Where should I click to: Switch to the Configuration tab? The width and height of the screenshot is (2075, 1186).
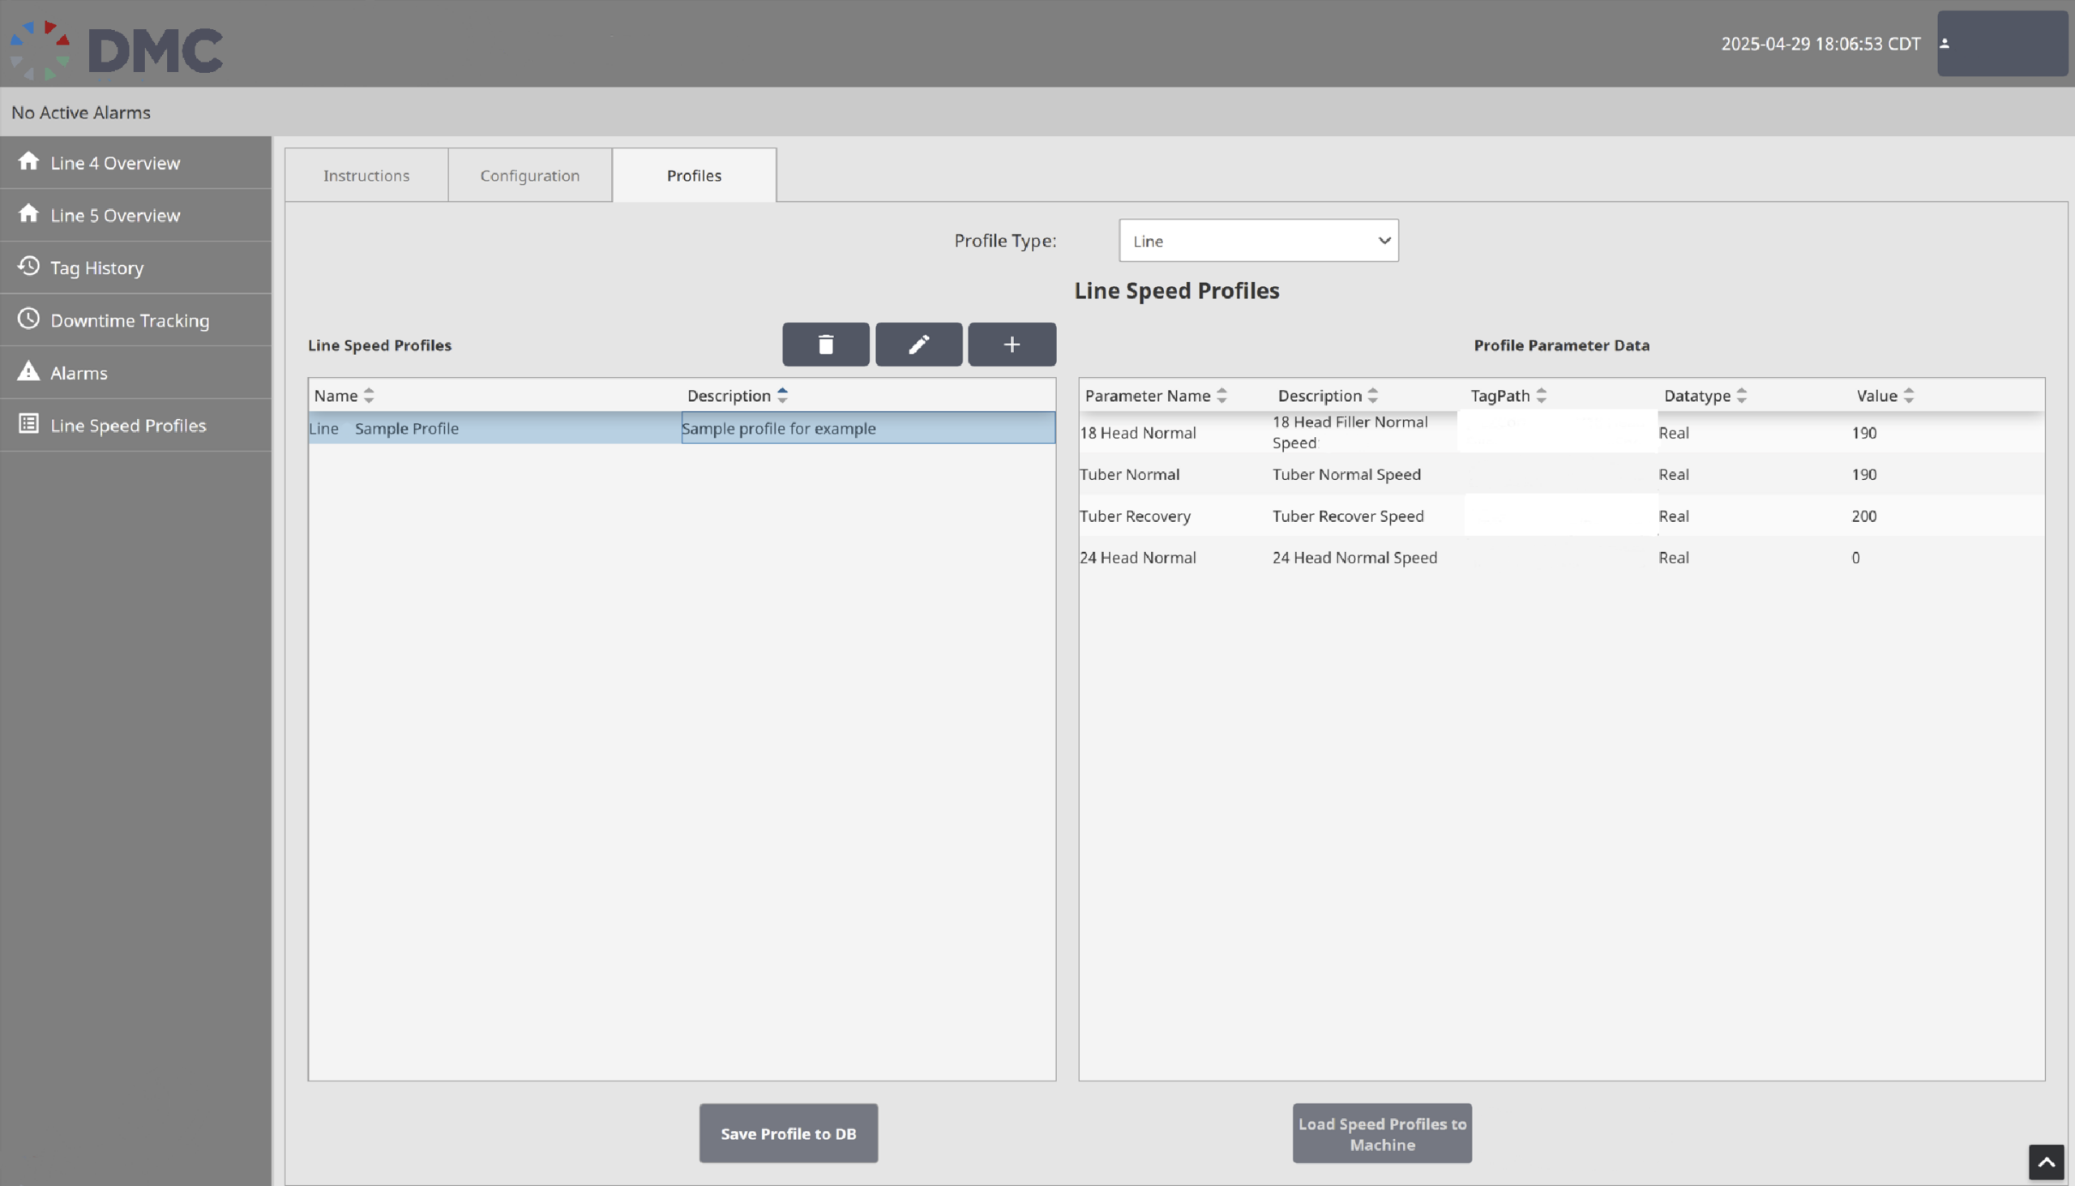530,176
